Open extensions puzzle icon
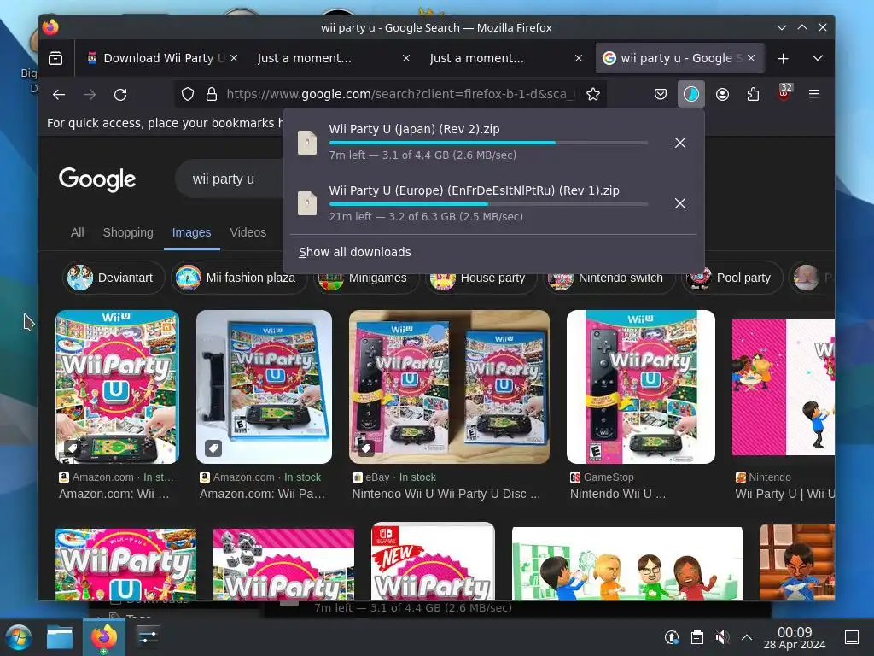Image resolution: width=874 pixels, height=656 pixels. (753, 94)
